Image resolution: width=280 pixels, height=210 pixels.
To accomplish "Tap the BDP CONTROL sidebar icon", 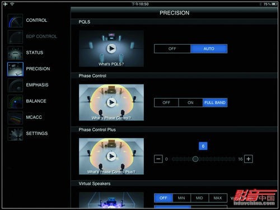I will point(15,37).
